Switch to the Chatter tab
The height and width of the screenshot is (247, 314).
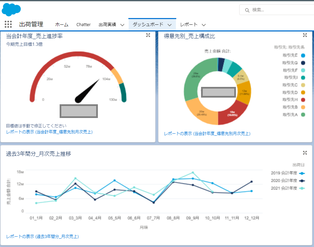[x=83, y=25]
